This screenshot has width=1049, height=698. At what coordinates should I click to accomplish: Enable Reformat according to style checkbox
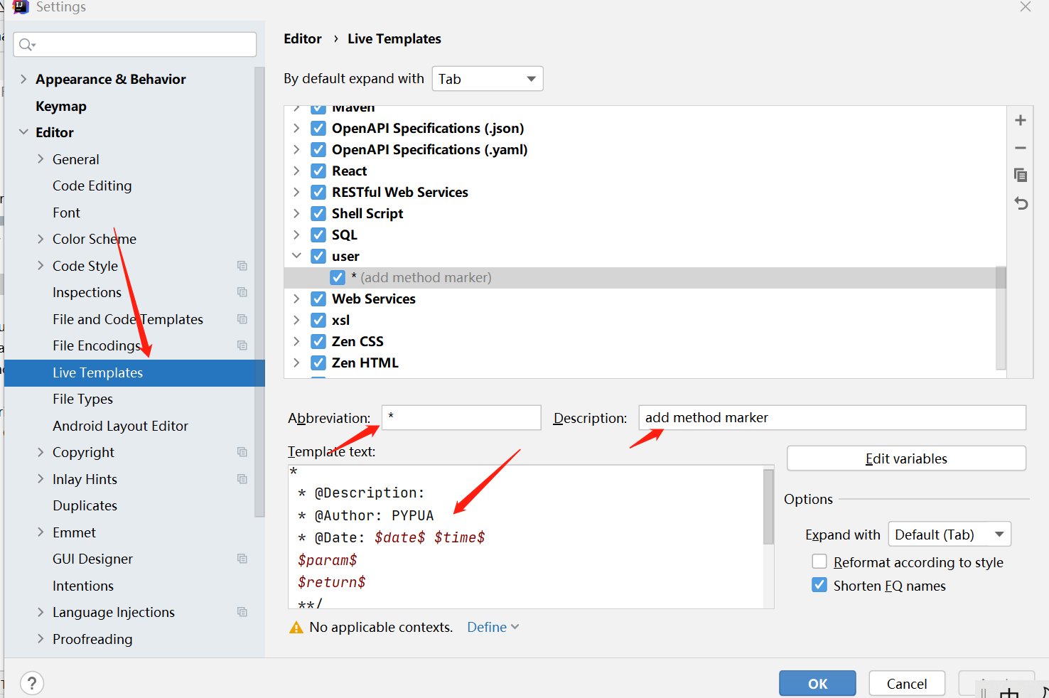tap(819, 562)
